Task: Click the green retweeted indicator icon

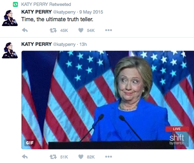Action: [x=15, y=5]
